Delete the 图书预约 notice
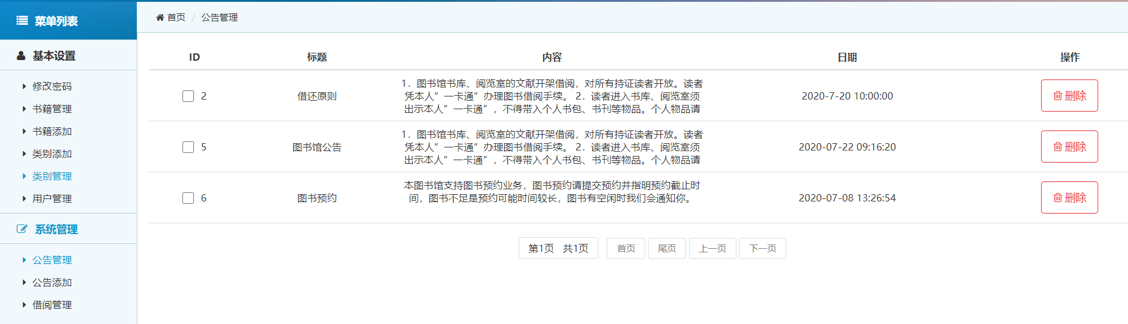 click(1069, 198)
